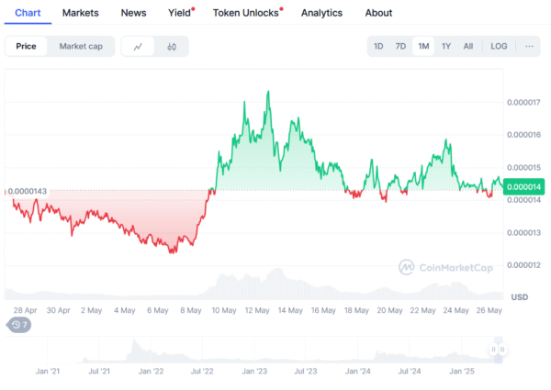Click the 4 May date label
Screen dimensions: 551x390
click(x=124, y=311)
